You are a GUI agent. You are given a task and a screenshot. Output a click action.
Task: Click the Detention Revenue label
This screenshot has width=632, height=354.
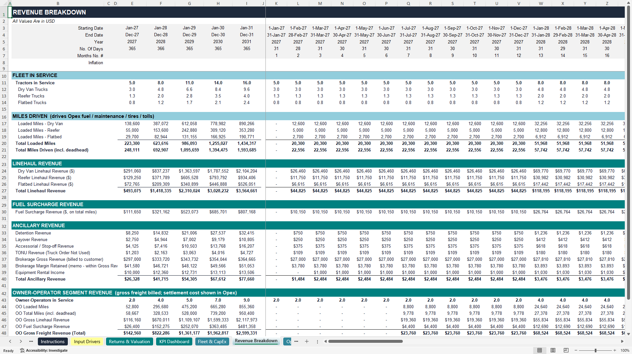(33, 233)
